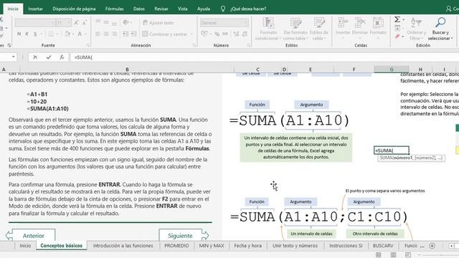
Task: Switch to the Insertar ribbon tab
Action: 35,9
